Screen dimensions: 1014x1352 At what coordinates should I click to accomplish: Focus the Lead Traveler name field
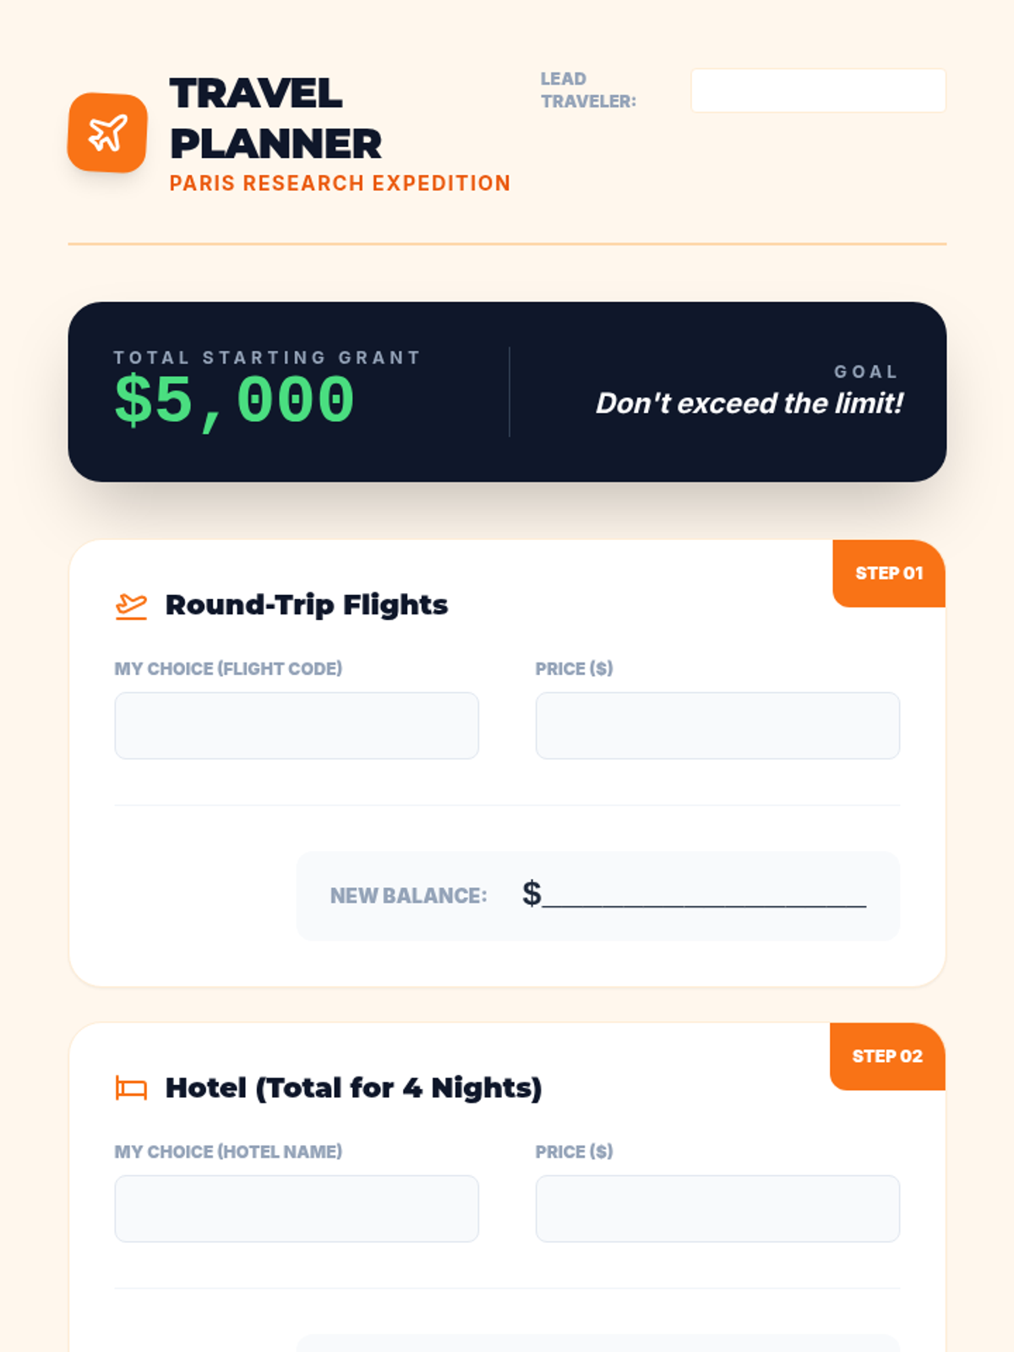tap(818, 90)
